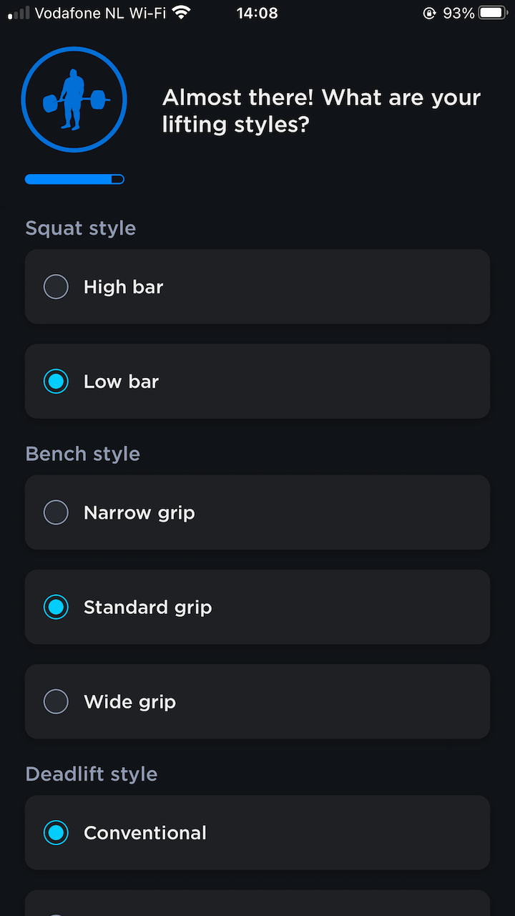Tap the High bar option card
The image size is (515, 916).
pyautogui.click(x=257, y=287)
